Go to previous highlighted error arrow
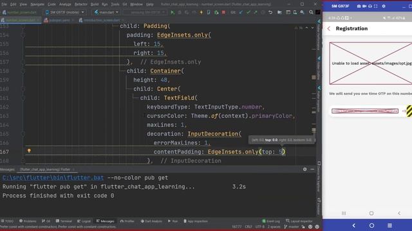This screenshot has width=412, height=231. [306, 28]
